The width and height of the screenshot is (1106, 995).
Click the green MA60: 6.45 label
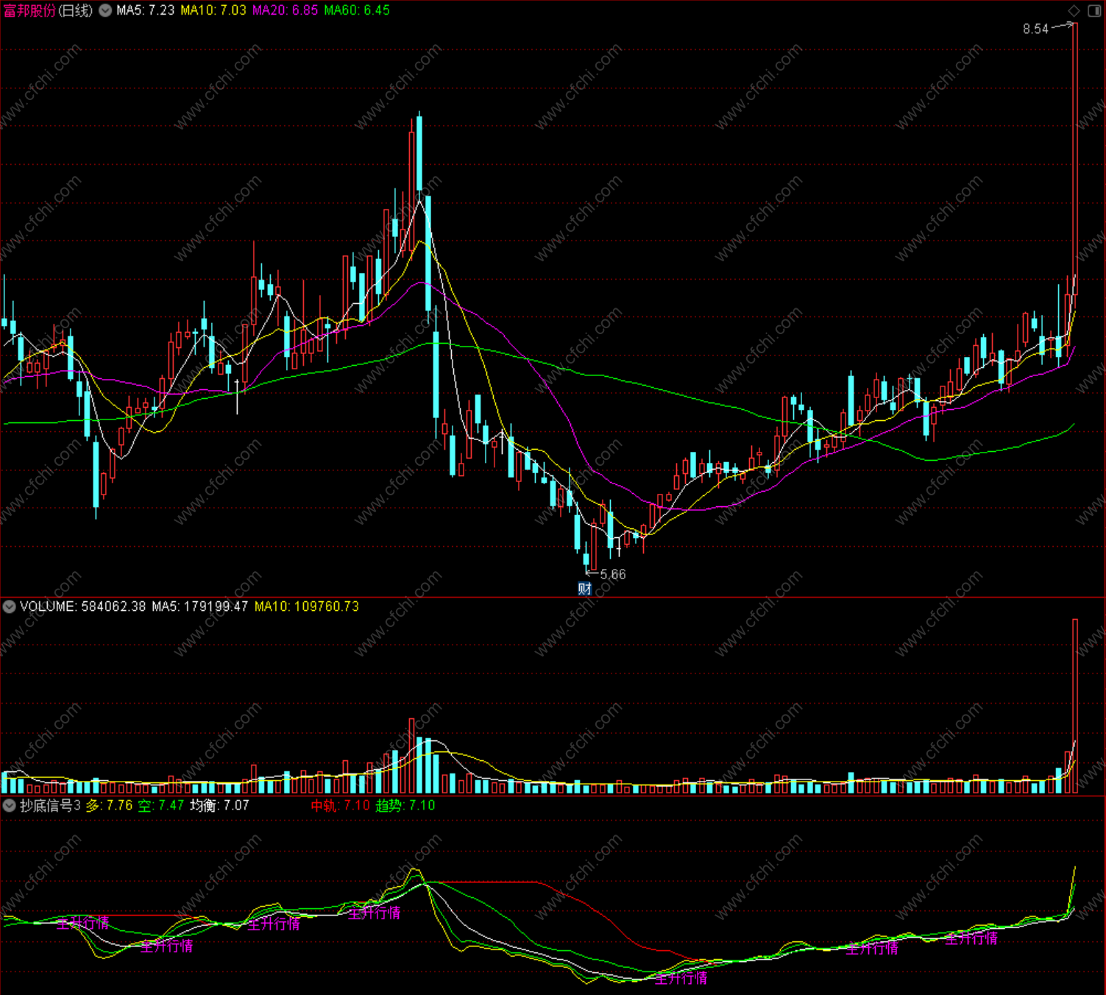pos(357,10)
